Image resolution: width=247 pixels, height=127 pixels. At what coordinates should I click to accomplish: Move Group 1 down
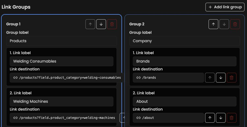(x=101, y=24)
